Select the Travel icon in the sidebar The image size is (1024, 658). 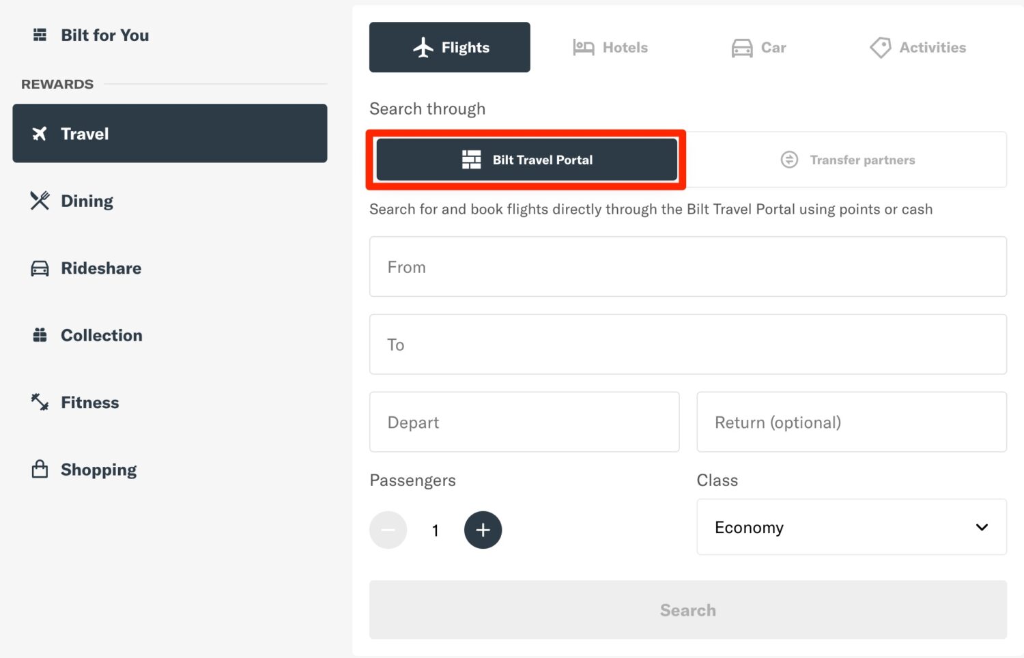point(40,134)
